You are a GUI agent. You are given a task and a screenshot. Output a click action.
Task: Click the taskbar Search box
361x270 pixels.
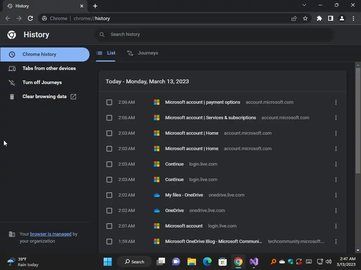(134, 262)
